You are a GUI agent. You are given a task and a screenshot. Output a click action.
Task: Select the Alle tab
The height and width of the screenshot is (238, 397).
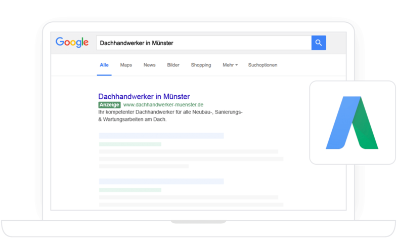pyautogui.click(x=104, y=65)
